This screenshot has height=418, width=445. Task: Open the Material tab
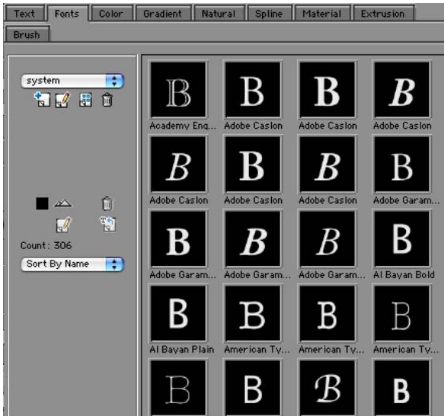click(x=322, y=14)
